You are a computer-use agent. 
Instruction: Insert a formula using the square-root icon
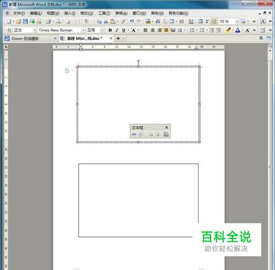(158, 21)
